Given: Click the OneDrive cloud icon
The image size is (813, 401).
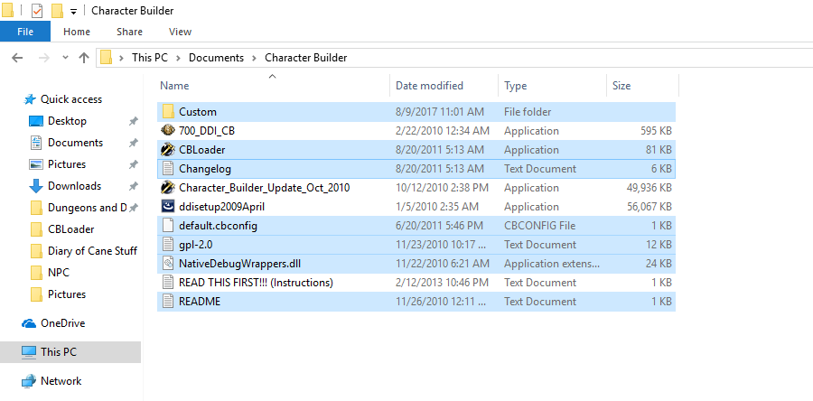Looking at the screenshot, I should [29, 323].
